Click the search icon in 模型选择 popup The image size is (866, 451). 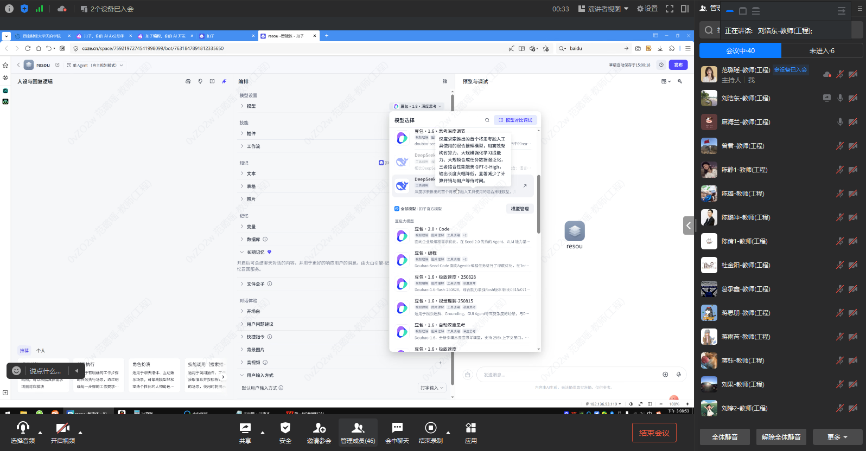[x=487, y=120]
